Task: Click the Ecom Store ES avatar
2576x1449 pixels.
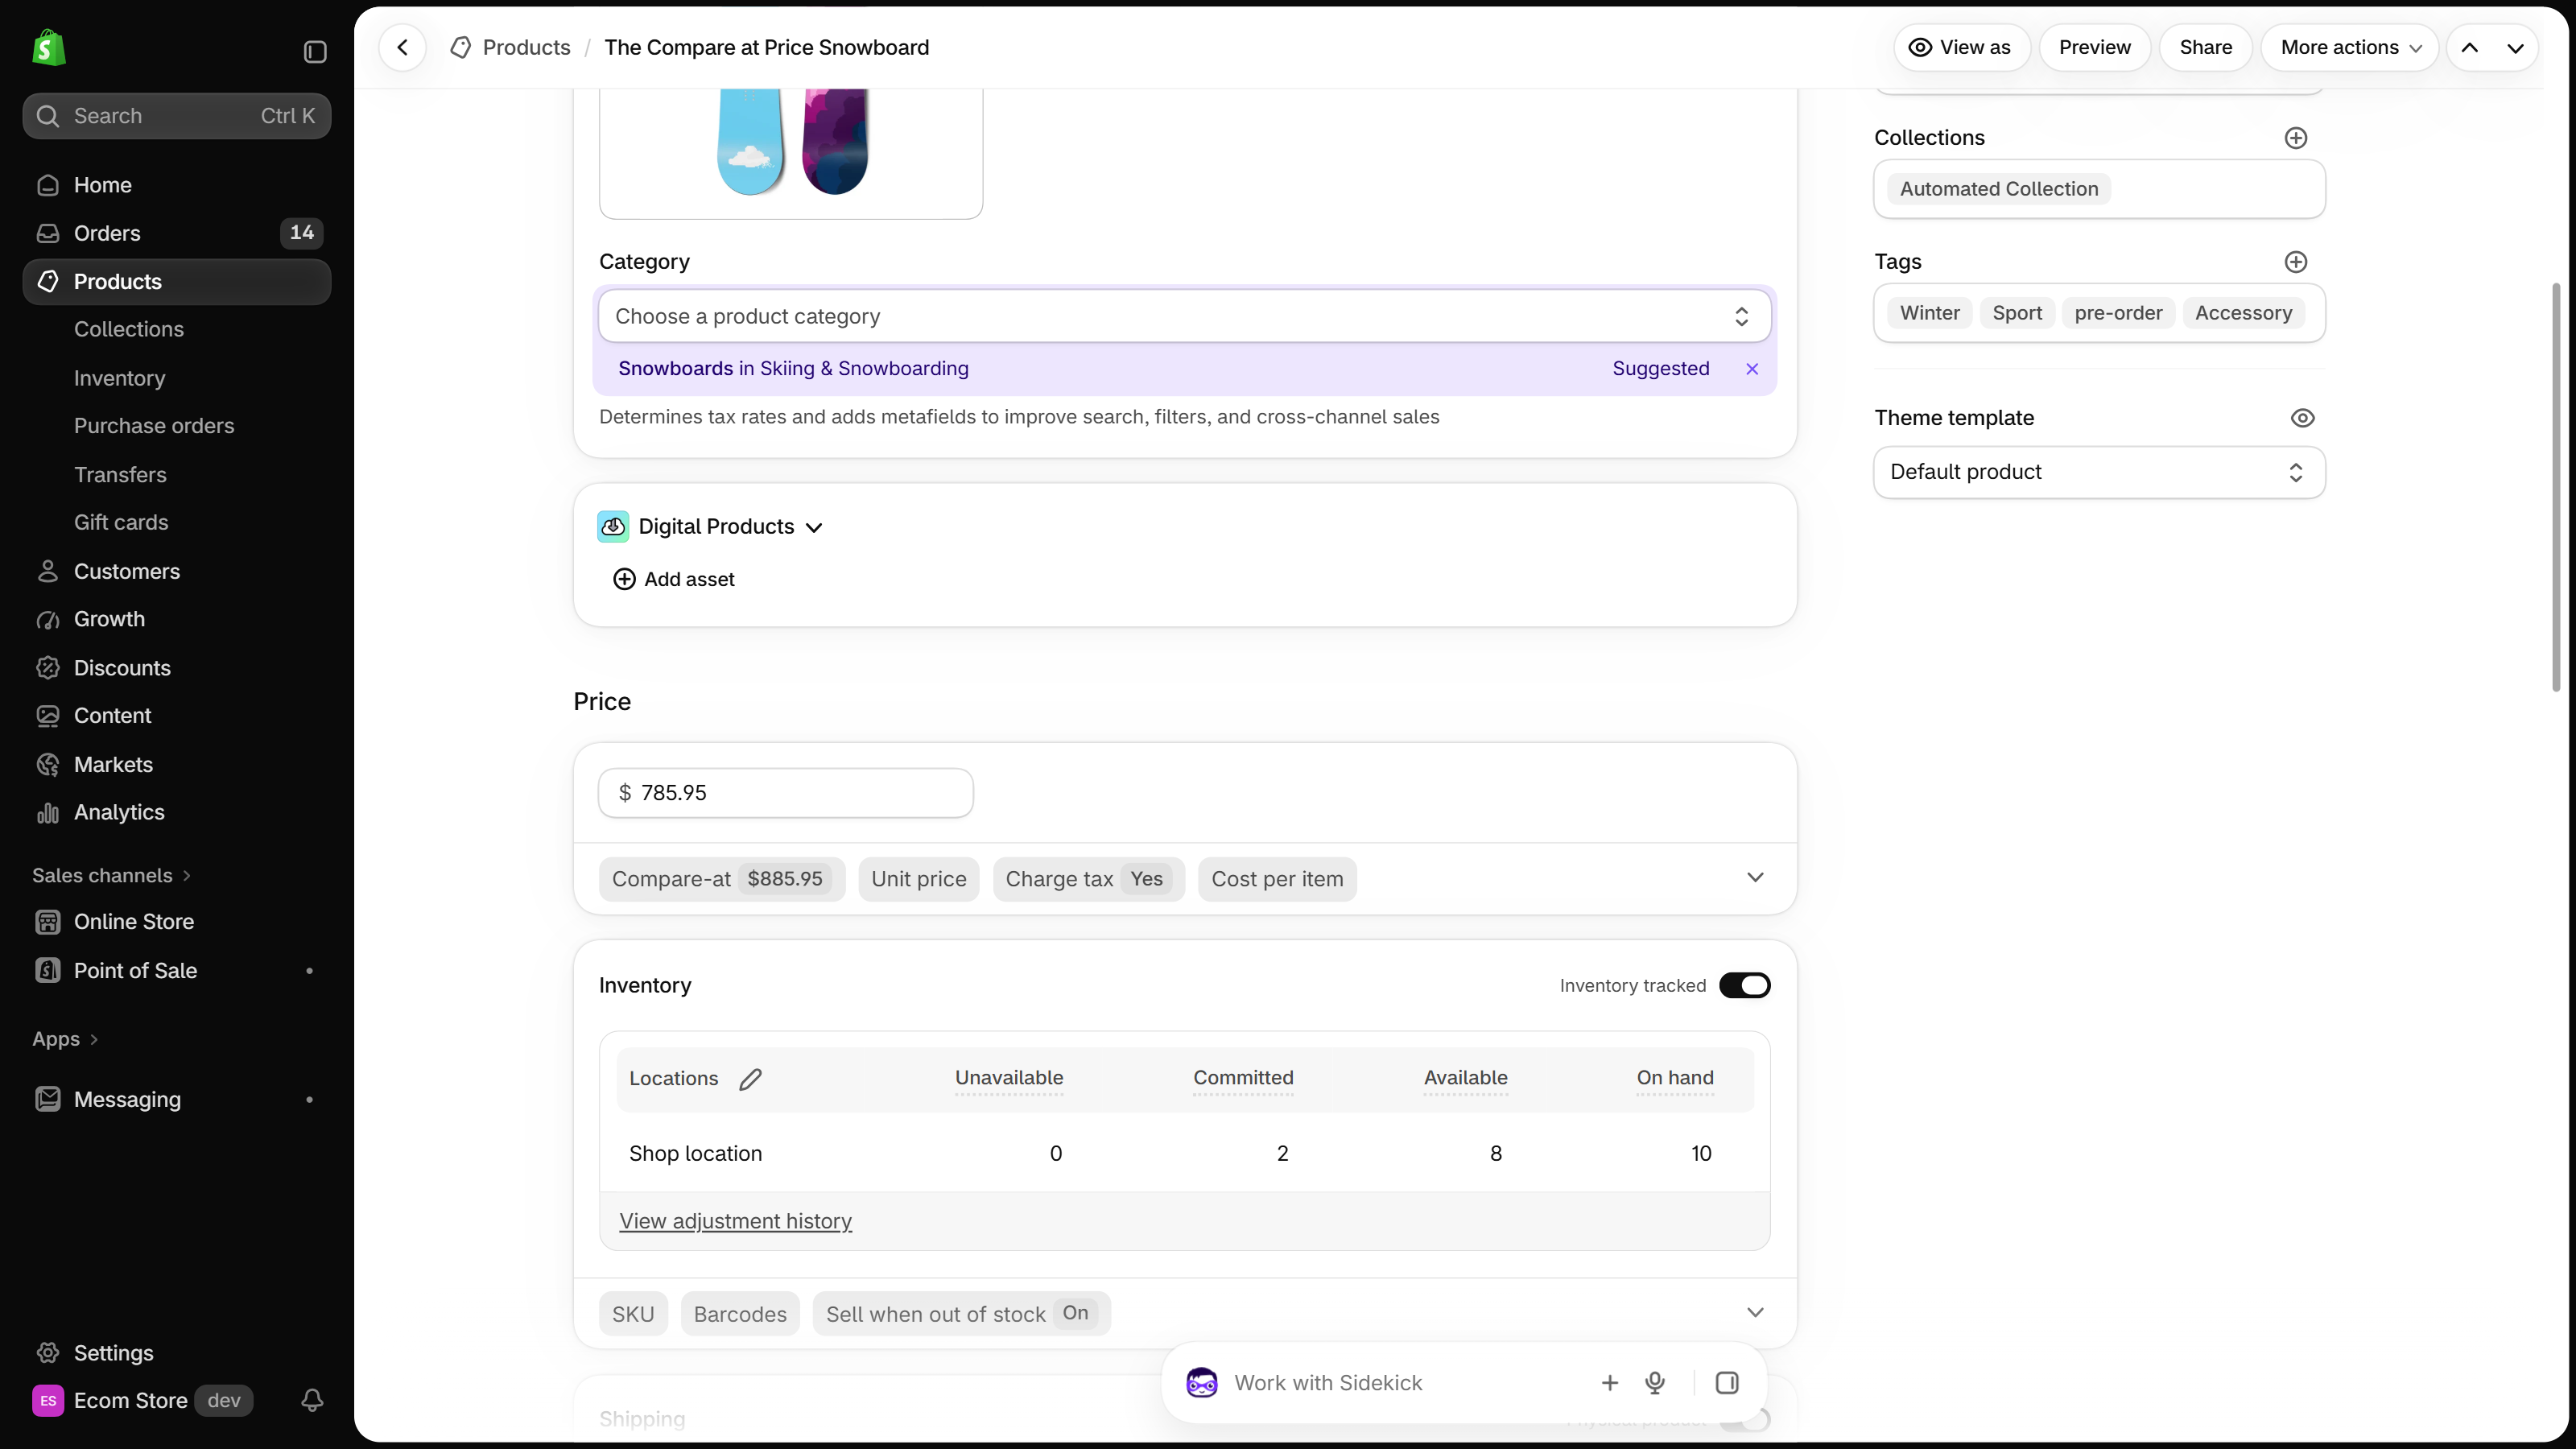Action: coord(48,1401)
